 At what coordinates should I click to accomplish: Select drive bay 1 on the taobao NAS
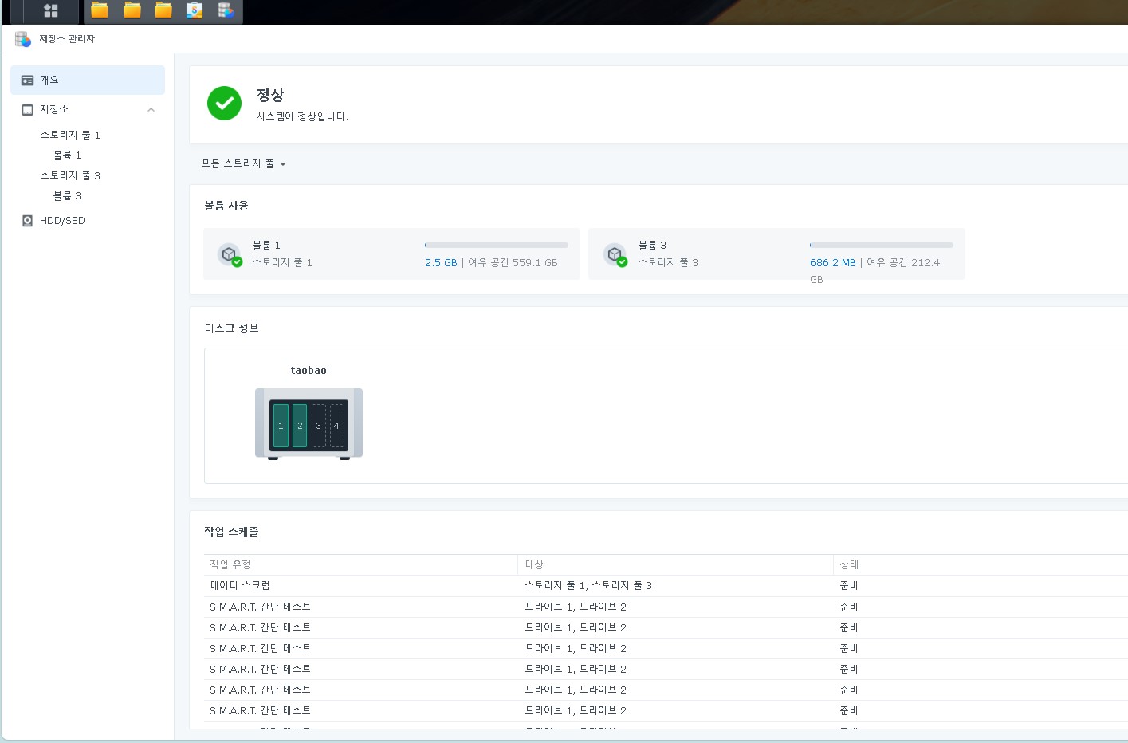[281, 425]
